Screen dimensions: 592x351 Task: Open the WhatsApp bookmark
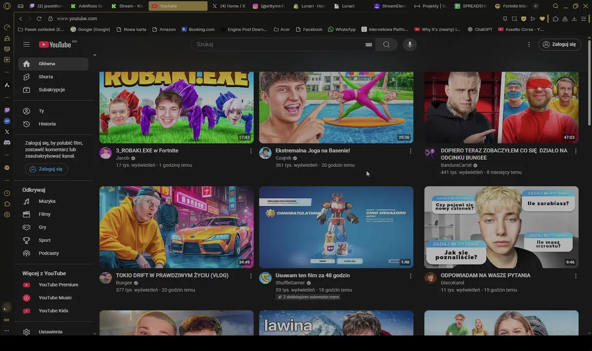point(342,29)
